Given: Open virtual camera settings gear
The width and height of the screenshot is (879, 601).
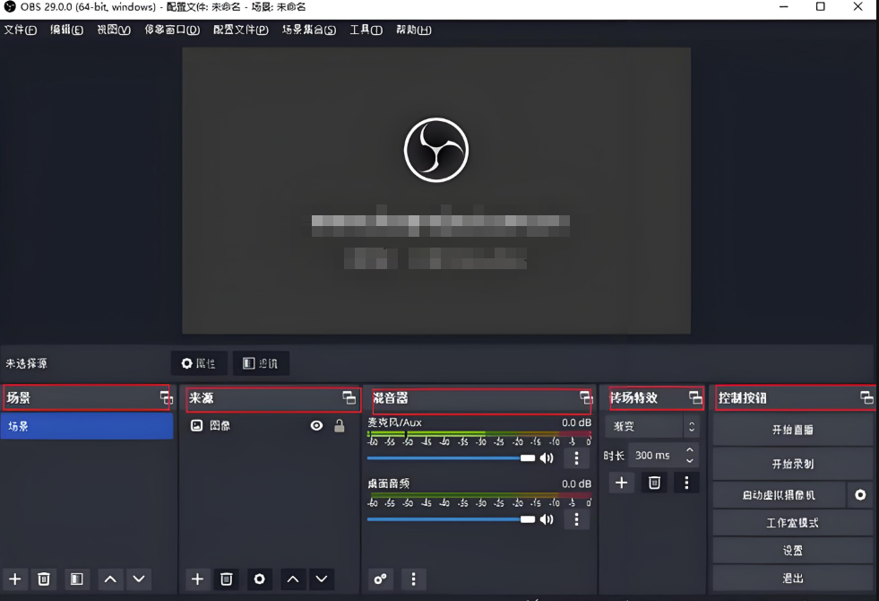Looking at the screenshot, I should point(860,495).
